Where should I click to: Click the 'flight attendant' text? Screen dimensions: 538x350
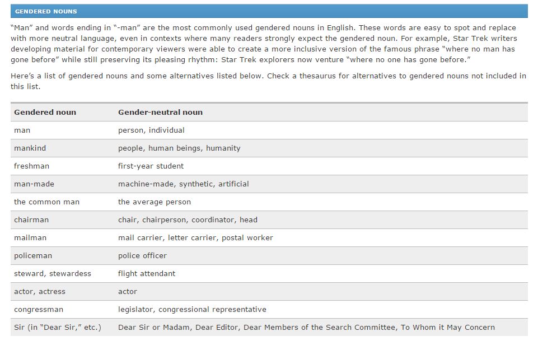coord(147,273)
